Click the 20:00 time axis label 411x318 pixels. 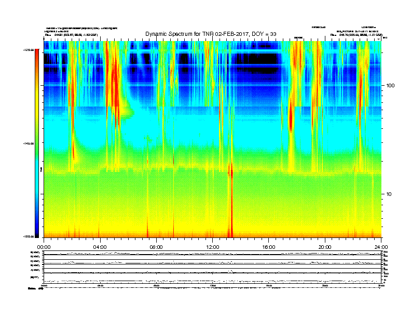tap(325, 247)
